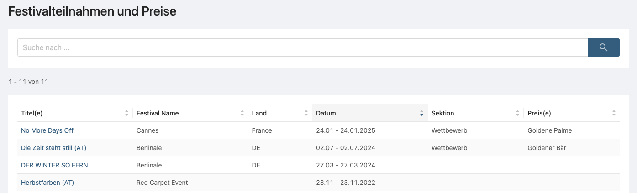This screenshot has width=637, height=193.
Task: Sort by the Festival Name header label
Action: [x=158, y=113]
